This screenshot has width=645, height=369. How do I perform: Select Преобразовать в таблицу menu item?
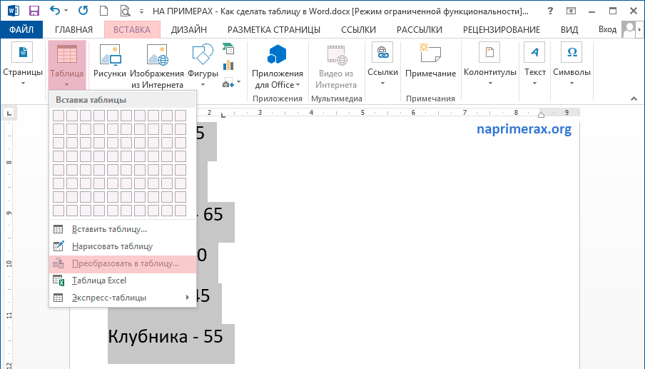(x=125, y=263)
